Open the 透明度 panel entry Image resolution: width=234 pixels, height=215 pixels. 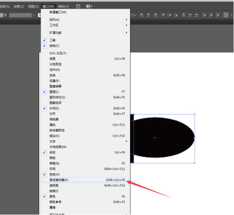click(86, 185)
